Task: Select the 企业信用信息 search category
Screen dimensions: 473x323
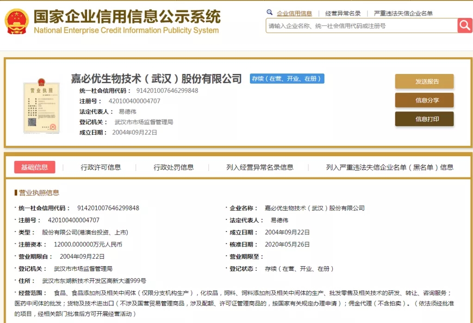Action: tap(294, 13)
